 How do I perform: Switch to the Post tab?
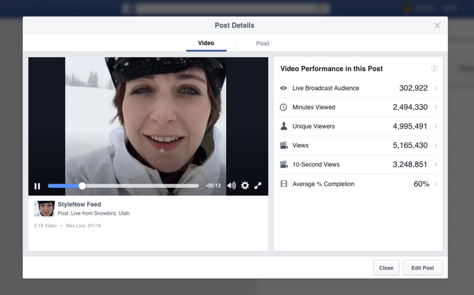tap(262, 43)
